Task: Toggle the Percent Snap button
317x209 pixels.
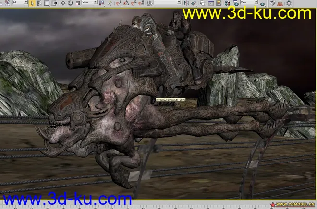Action: coord(134,3)
